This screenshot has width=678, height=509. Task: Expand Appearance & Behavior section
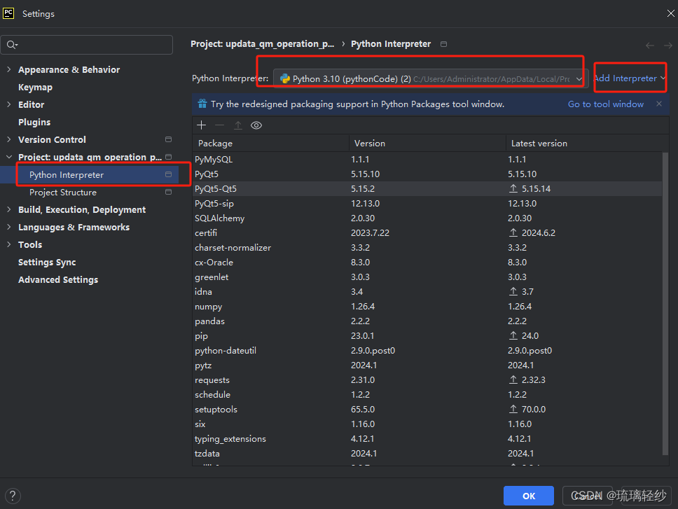[x=8, y=69]
